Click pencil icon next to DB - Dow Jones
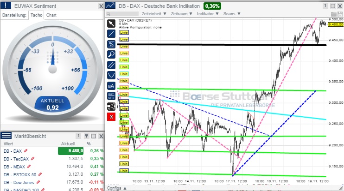The height and width of the screenshot is (191, 344). pyautogui.click(x=38, y=182)
